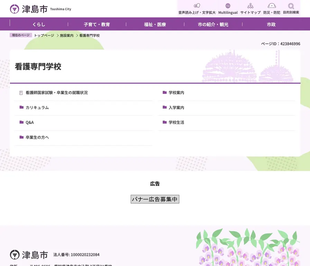This screenshot has height=266, width=310.
Task: Open the Q&A link
Action: click(x=30, y=123)
